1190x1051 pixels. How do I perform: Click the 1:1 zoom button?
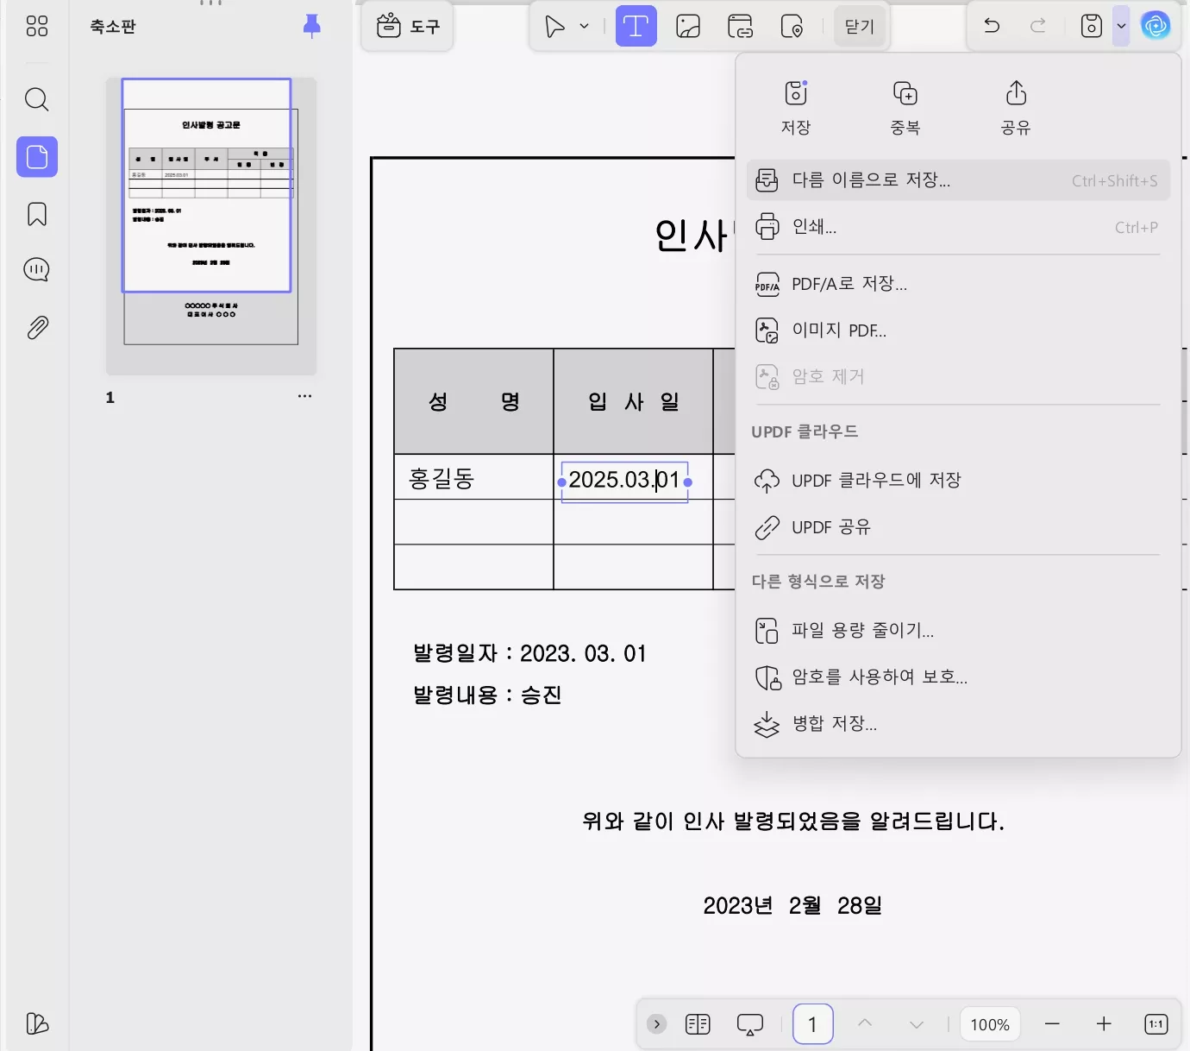point(1156,1023)
